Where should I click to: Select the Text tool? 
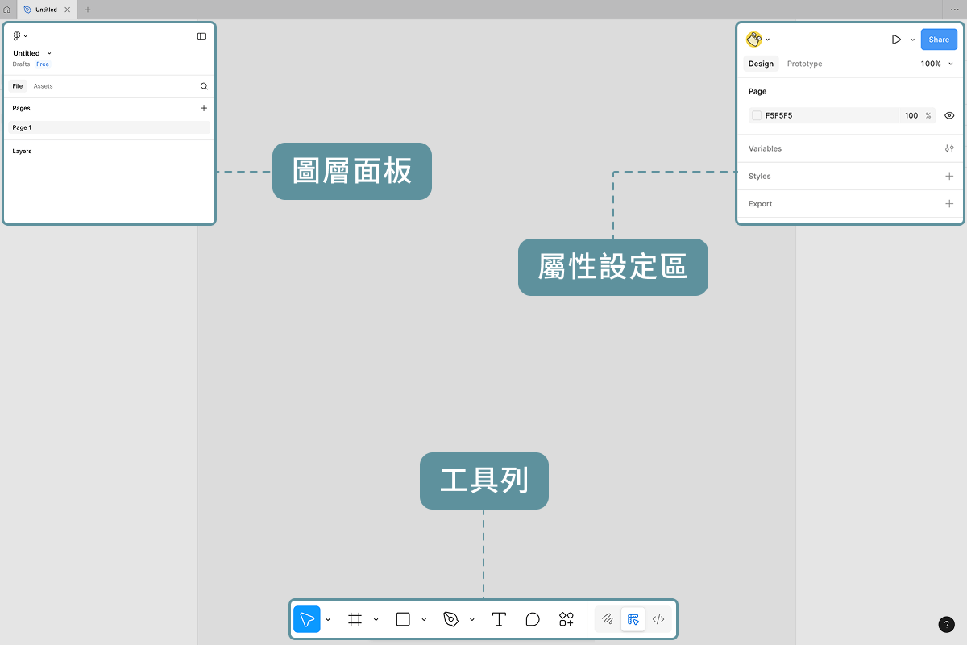tap(499, 619)
